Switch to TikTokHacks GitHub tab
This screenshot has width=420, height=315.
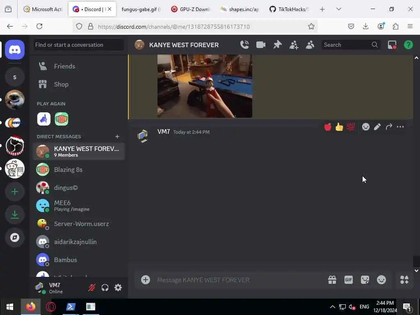click(289, 9)
